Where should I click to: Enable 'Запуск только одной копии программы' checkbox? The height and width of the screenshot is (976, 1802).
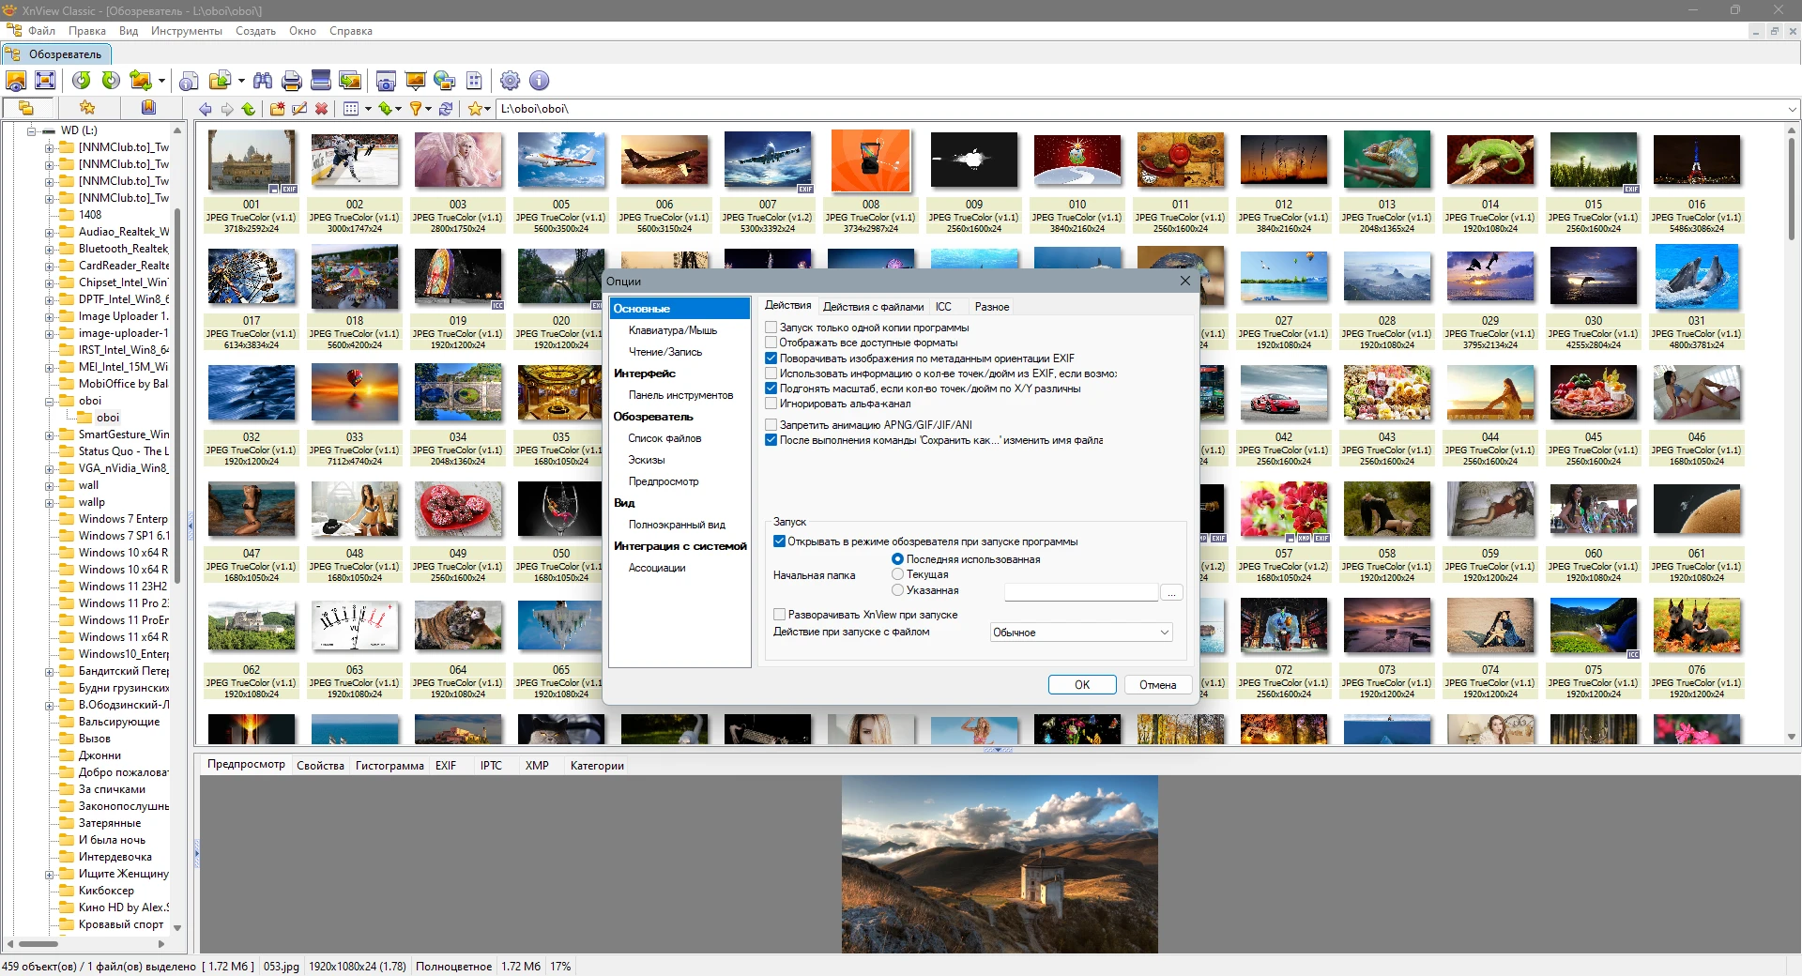(x=771, y=328)
